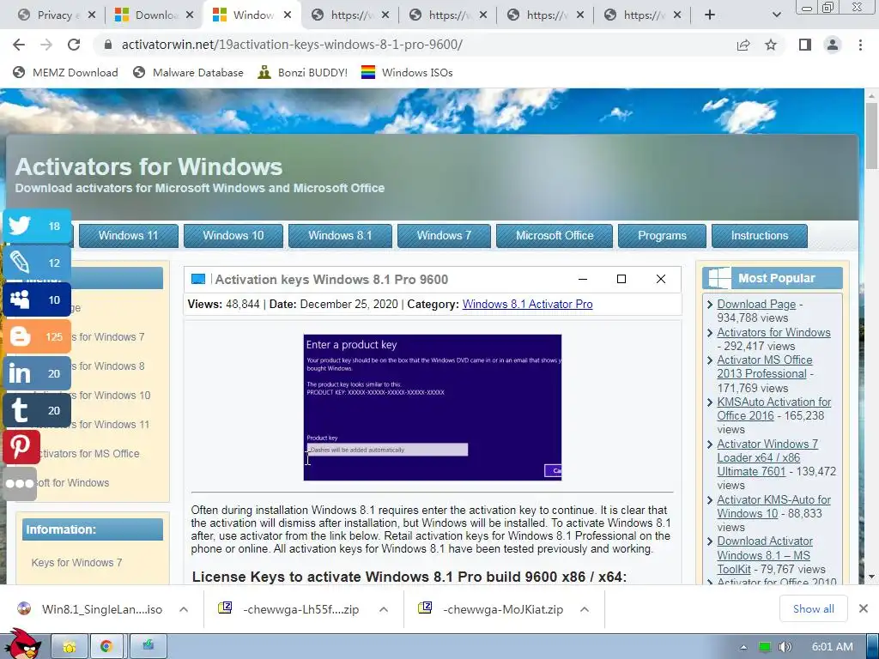Bookmark this page with star icon

click(x=771, y=45)
